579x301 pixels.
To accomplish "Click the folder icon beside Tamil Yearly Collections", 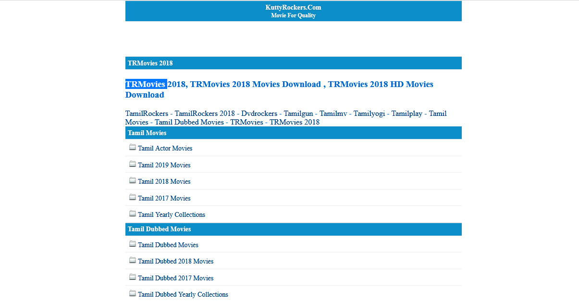I will pos(133,213).
